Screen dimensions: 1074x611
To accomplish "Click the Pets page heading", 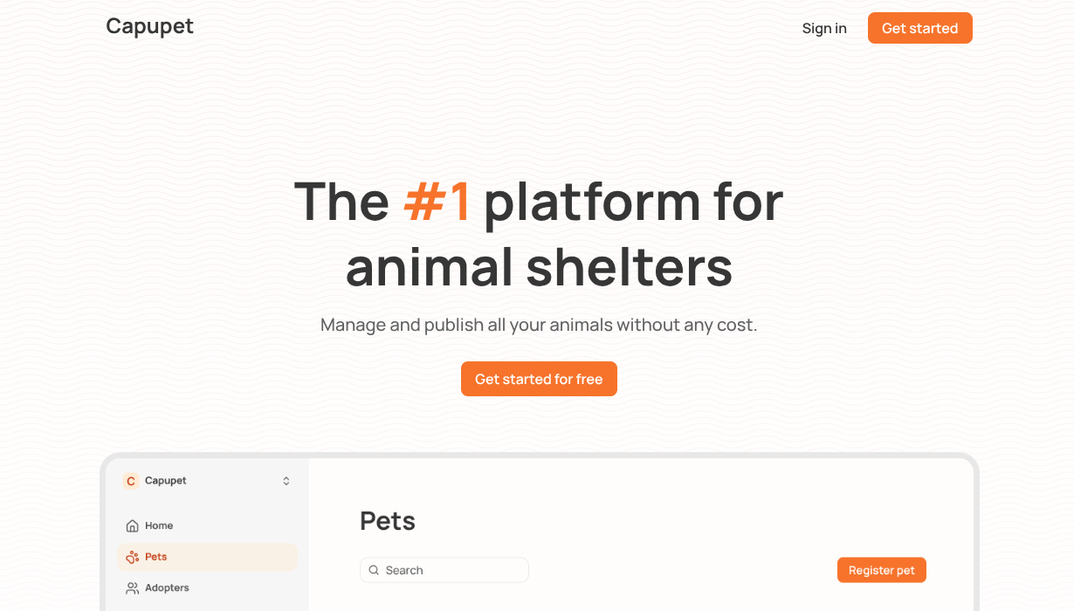I will (388, 521).
